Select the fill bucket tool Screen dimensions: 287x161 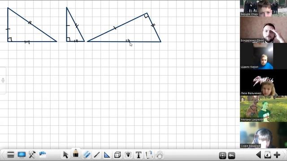[x=128, y=155]
